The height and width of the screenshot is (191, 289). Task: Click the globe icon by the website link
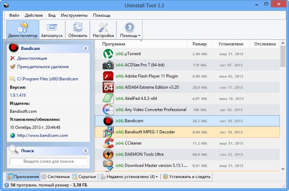pyautogui.click(x=13, y=135)
